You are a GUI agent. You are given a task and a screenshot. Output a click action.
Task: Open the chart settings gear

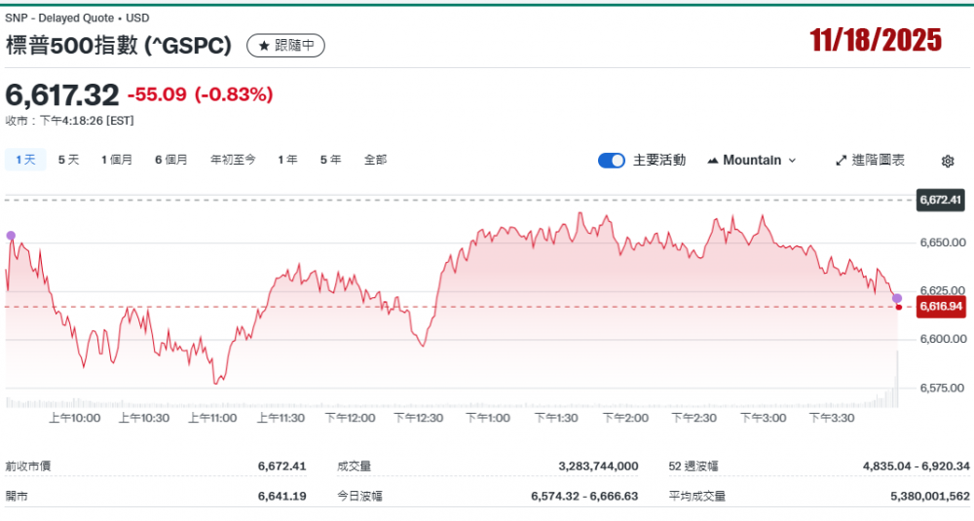[948, 161]
